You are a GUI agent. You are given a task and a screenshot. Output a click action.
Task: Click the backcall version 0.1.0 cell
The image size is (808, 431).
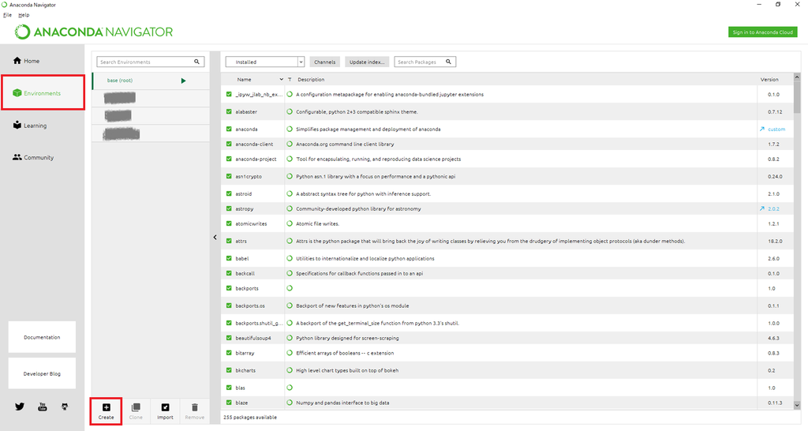coord(773,273)
